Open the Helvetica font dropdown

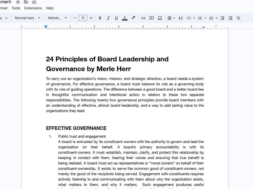57,18
